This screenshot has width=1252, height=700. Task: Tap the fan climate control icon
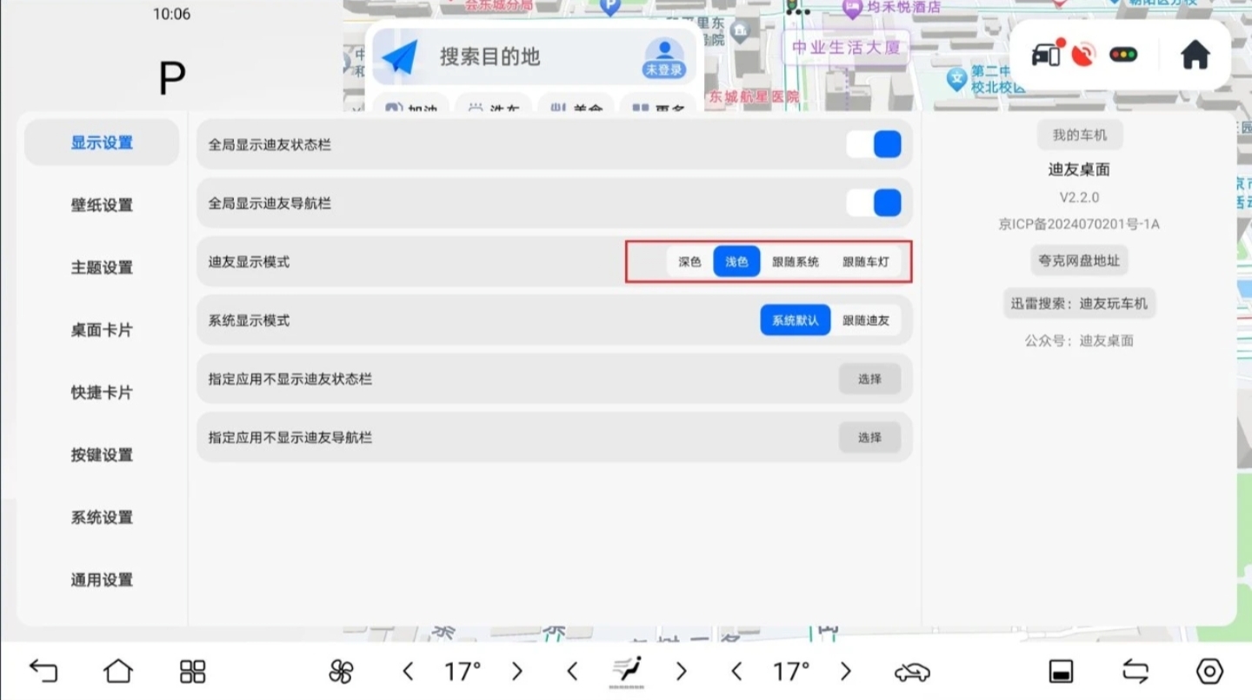point(342,670)
